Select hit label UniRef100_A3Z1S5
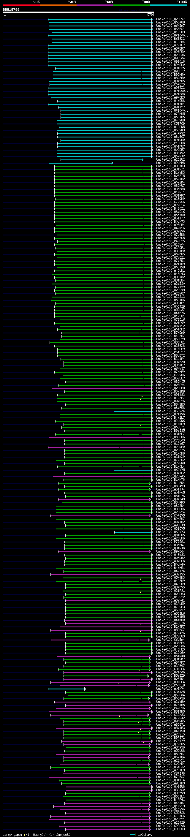Screen dimensions: 190x837 [170, 575]
